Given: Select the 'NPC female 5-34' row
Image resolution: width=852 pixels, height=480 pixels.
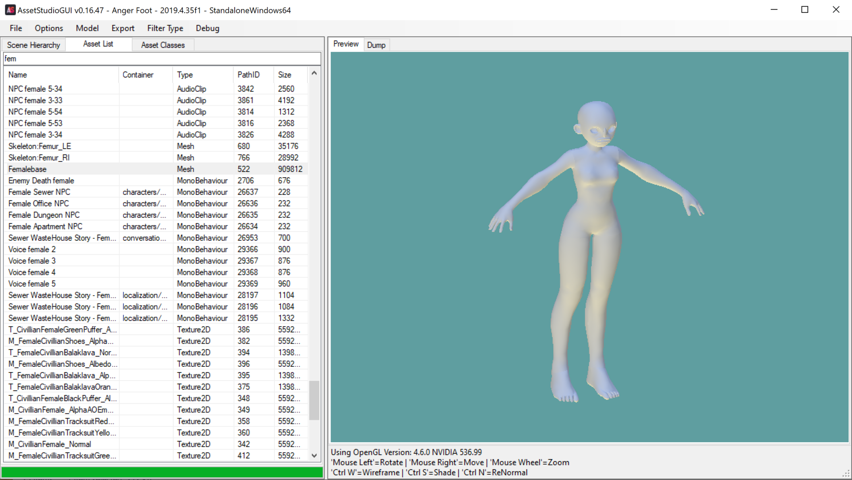Looking at the screenshot, I should coord(156,89).
